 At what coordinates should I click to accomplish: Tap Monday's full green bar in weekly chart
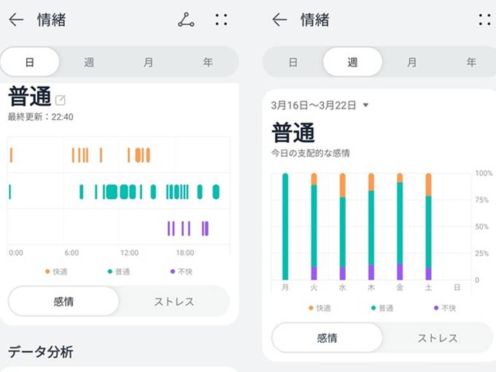click(x=285, y=226)
